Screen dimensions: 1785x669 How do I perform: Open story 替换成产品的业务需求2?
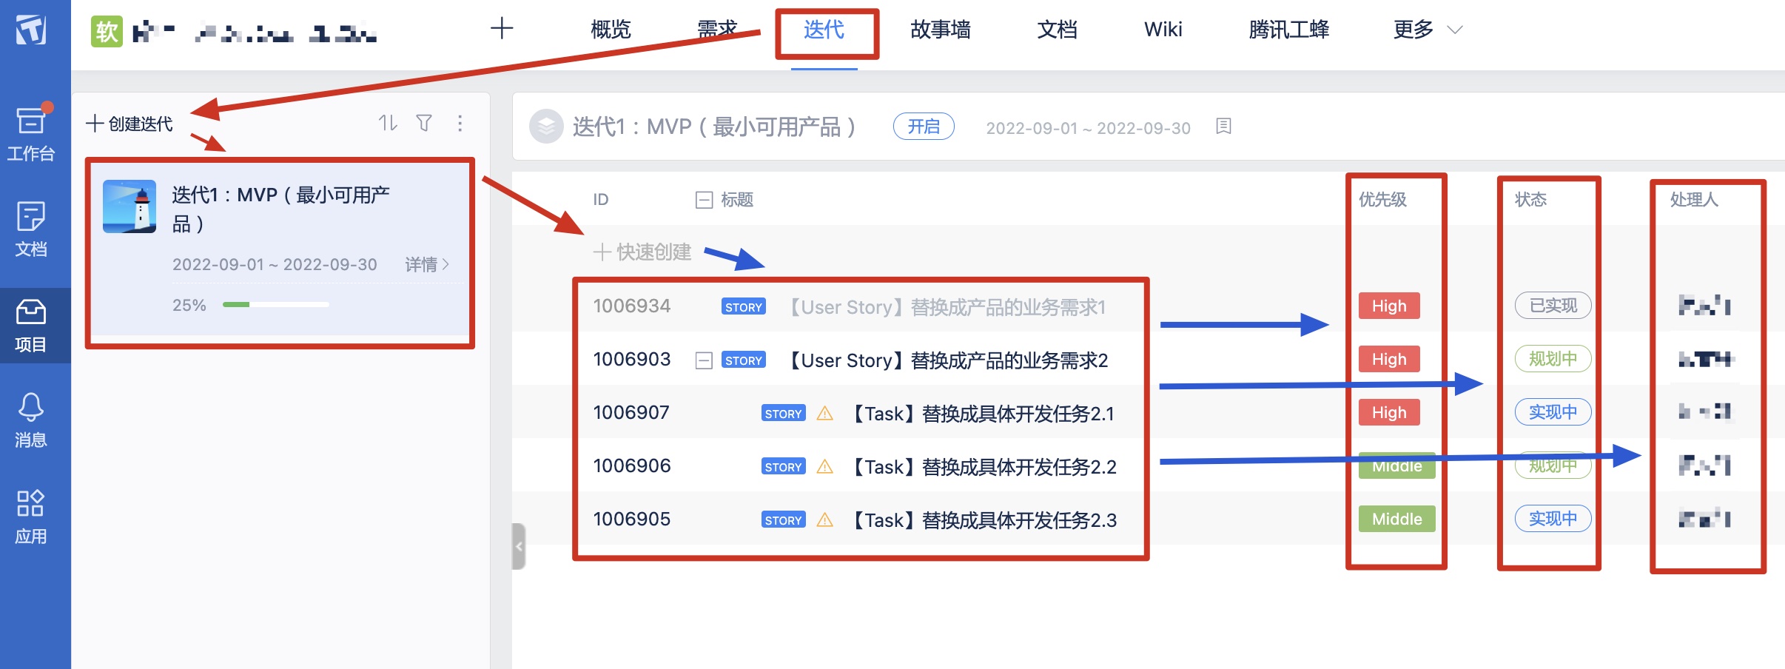[x=947, y=360]
